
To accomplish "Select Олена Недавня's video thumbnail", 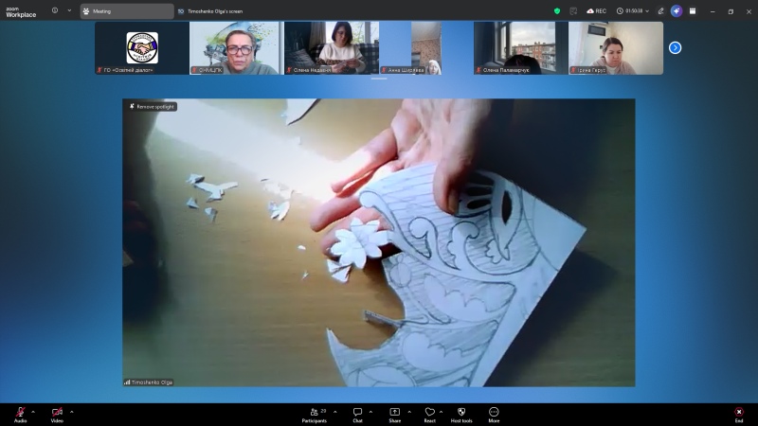I will tap(331, 47).
